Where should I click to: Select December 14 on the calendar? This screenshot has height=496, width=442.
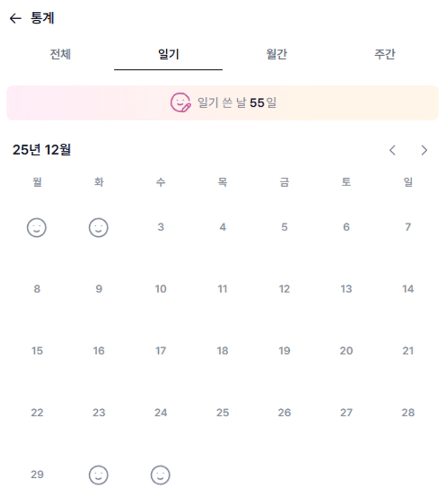(x=408, y=289)
